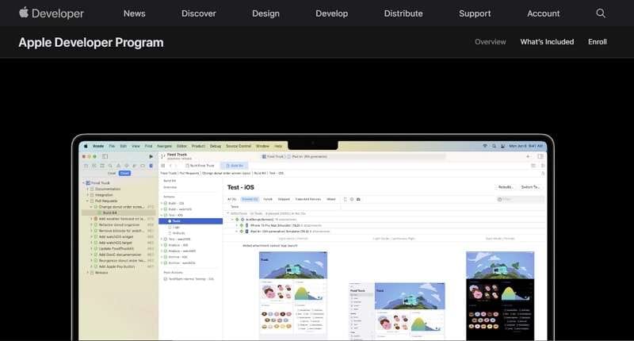Click the Apple Developer Program title link

91,43
